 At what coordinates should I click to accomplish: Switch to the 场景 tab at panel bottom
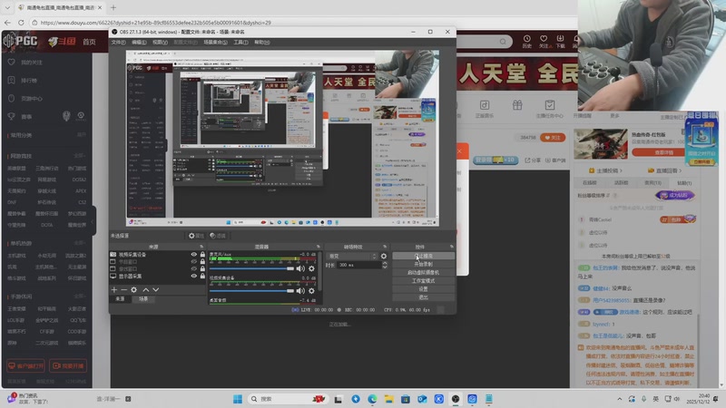pyautogui.click(x=143, y=299)
